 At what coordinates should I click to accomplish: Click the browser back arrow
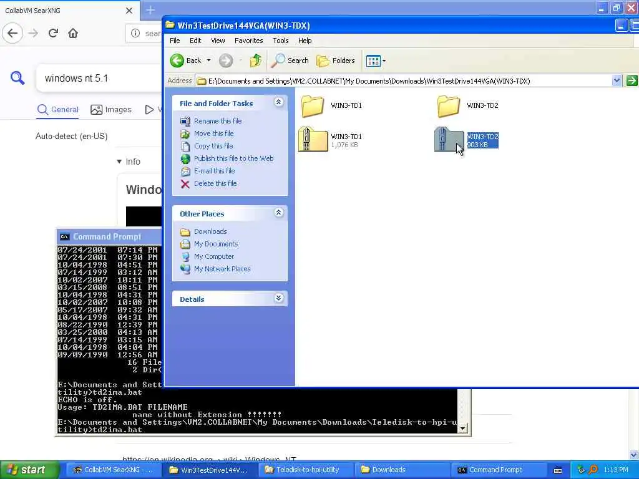(x=12, y=33)
